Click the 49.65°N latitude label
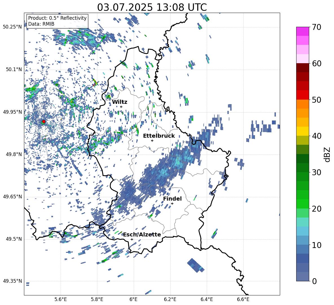The height and width of the screenshot is (305, 334). click(x=12, y=197)
